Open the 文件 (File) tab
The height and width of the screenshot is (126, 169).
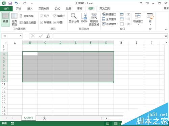[6, 8]
